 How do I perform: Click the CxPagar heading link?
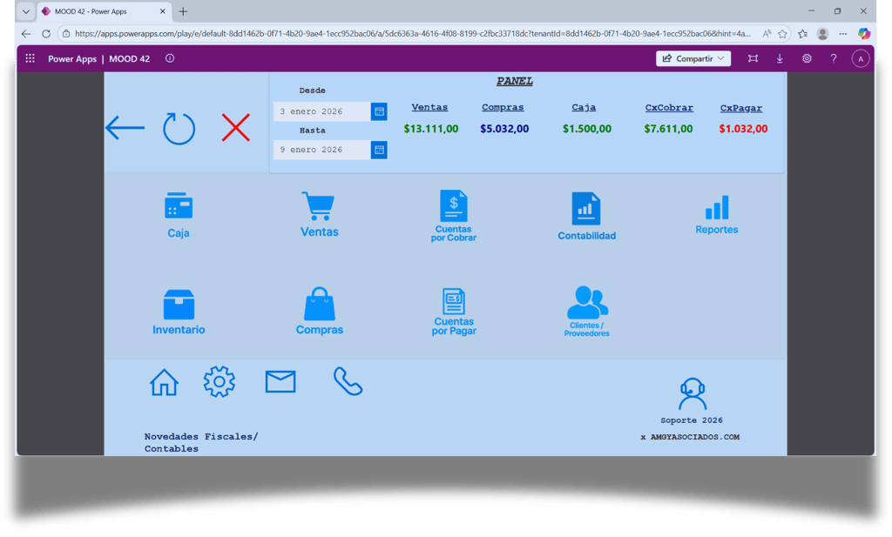pyautogui.click(x=740, y=108)
